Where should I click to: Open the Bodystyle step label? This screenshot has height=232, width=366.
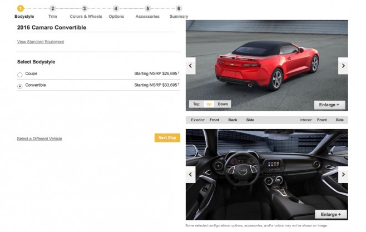click(24, 17)
